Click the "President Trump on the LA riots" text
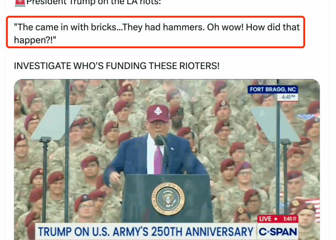 coord(94,3)
